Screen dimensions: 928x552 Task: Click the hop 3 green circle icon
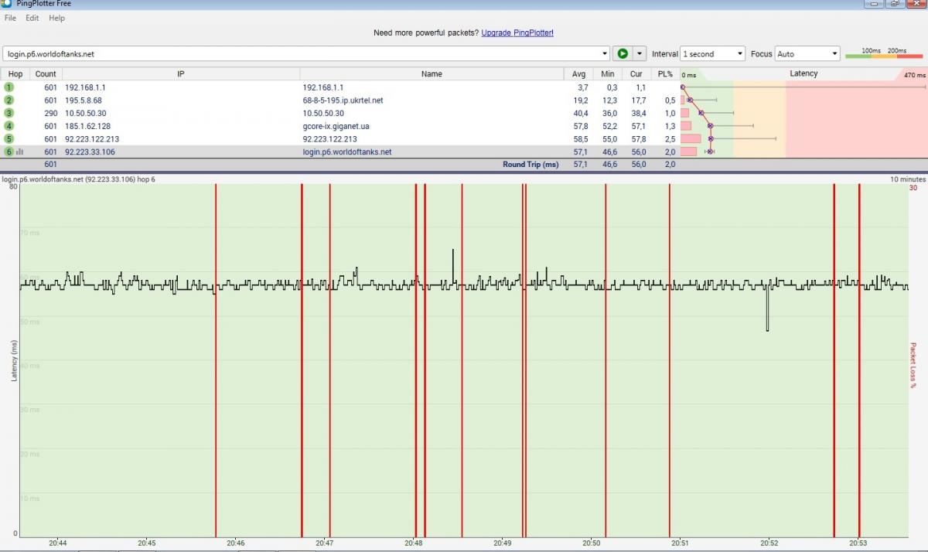tap(9, 113)
